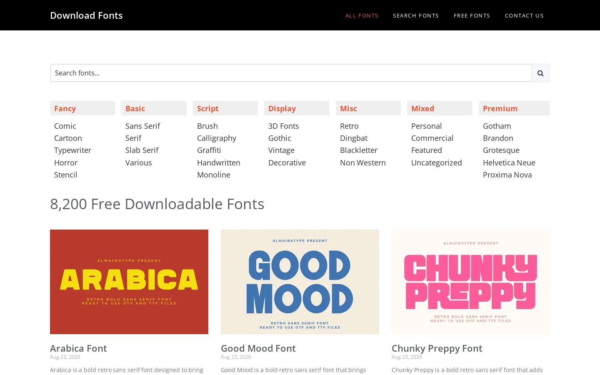Screen dimensions: 600x375
Task: Browse Brush fonts
Action: point(207,126)
